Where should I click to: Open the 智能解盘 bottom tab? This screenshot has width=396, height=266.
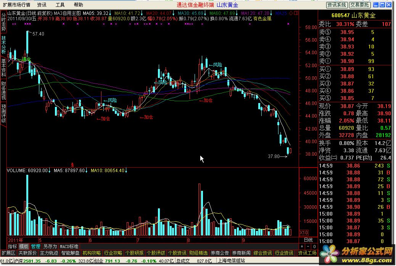70,253
